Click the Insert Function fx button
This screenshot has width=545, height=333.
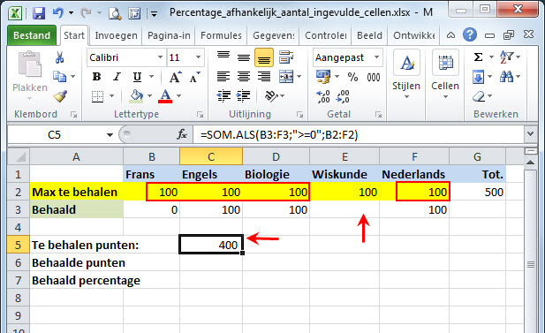pyautogui.click(x=182, y=134)
